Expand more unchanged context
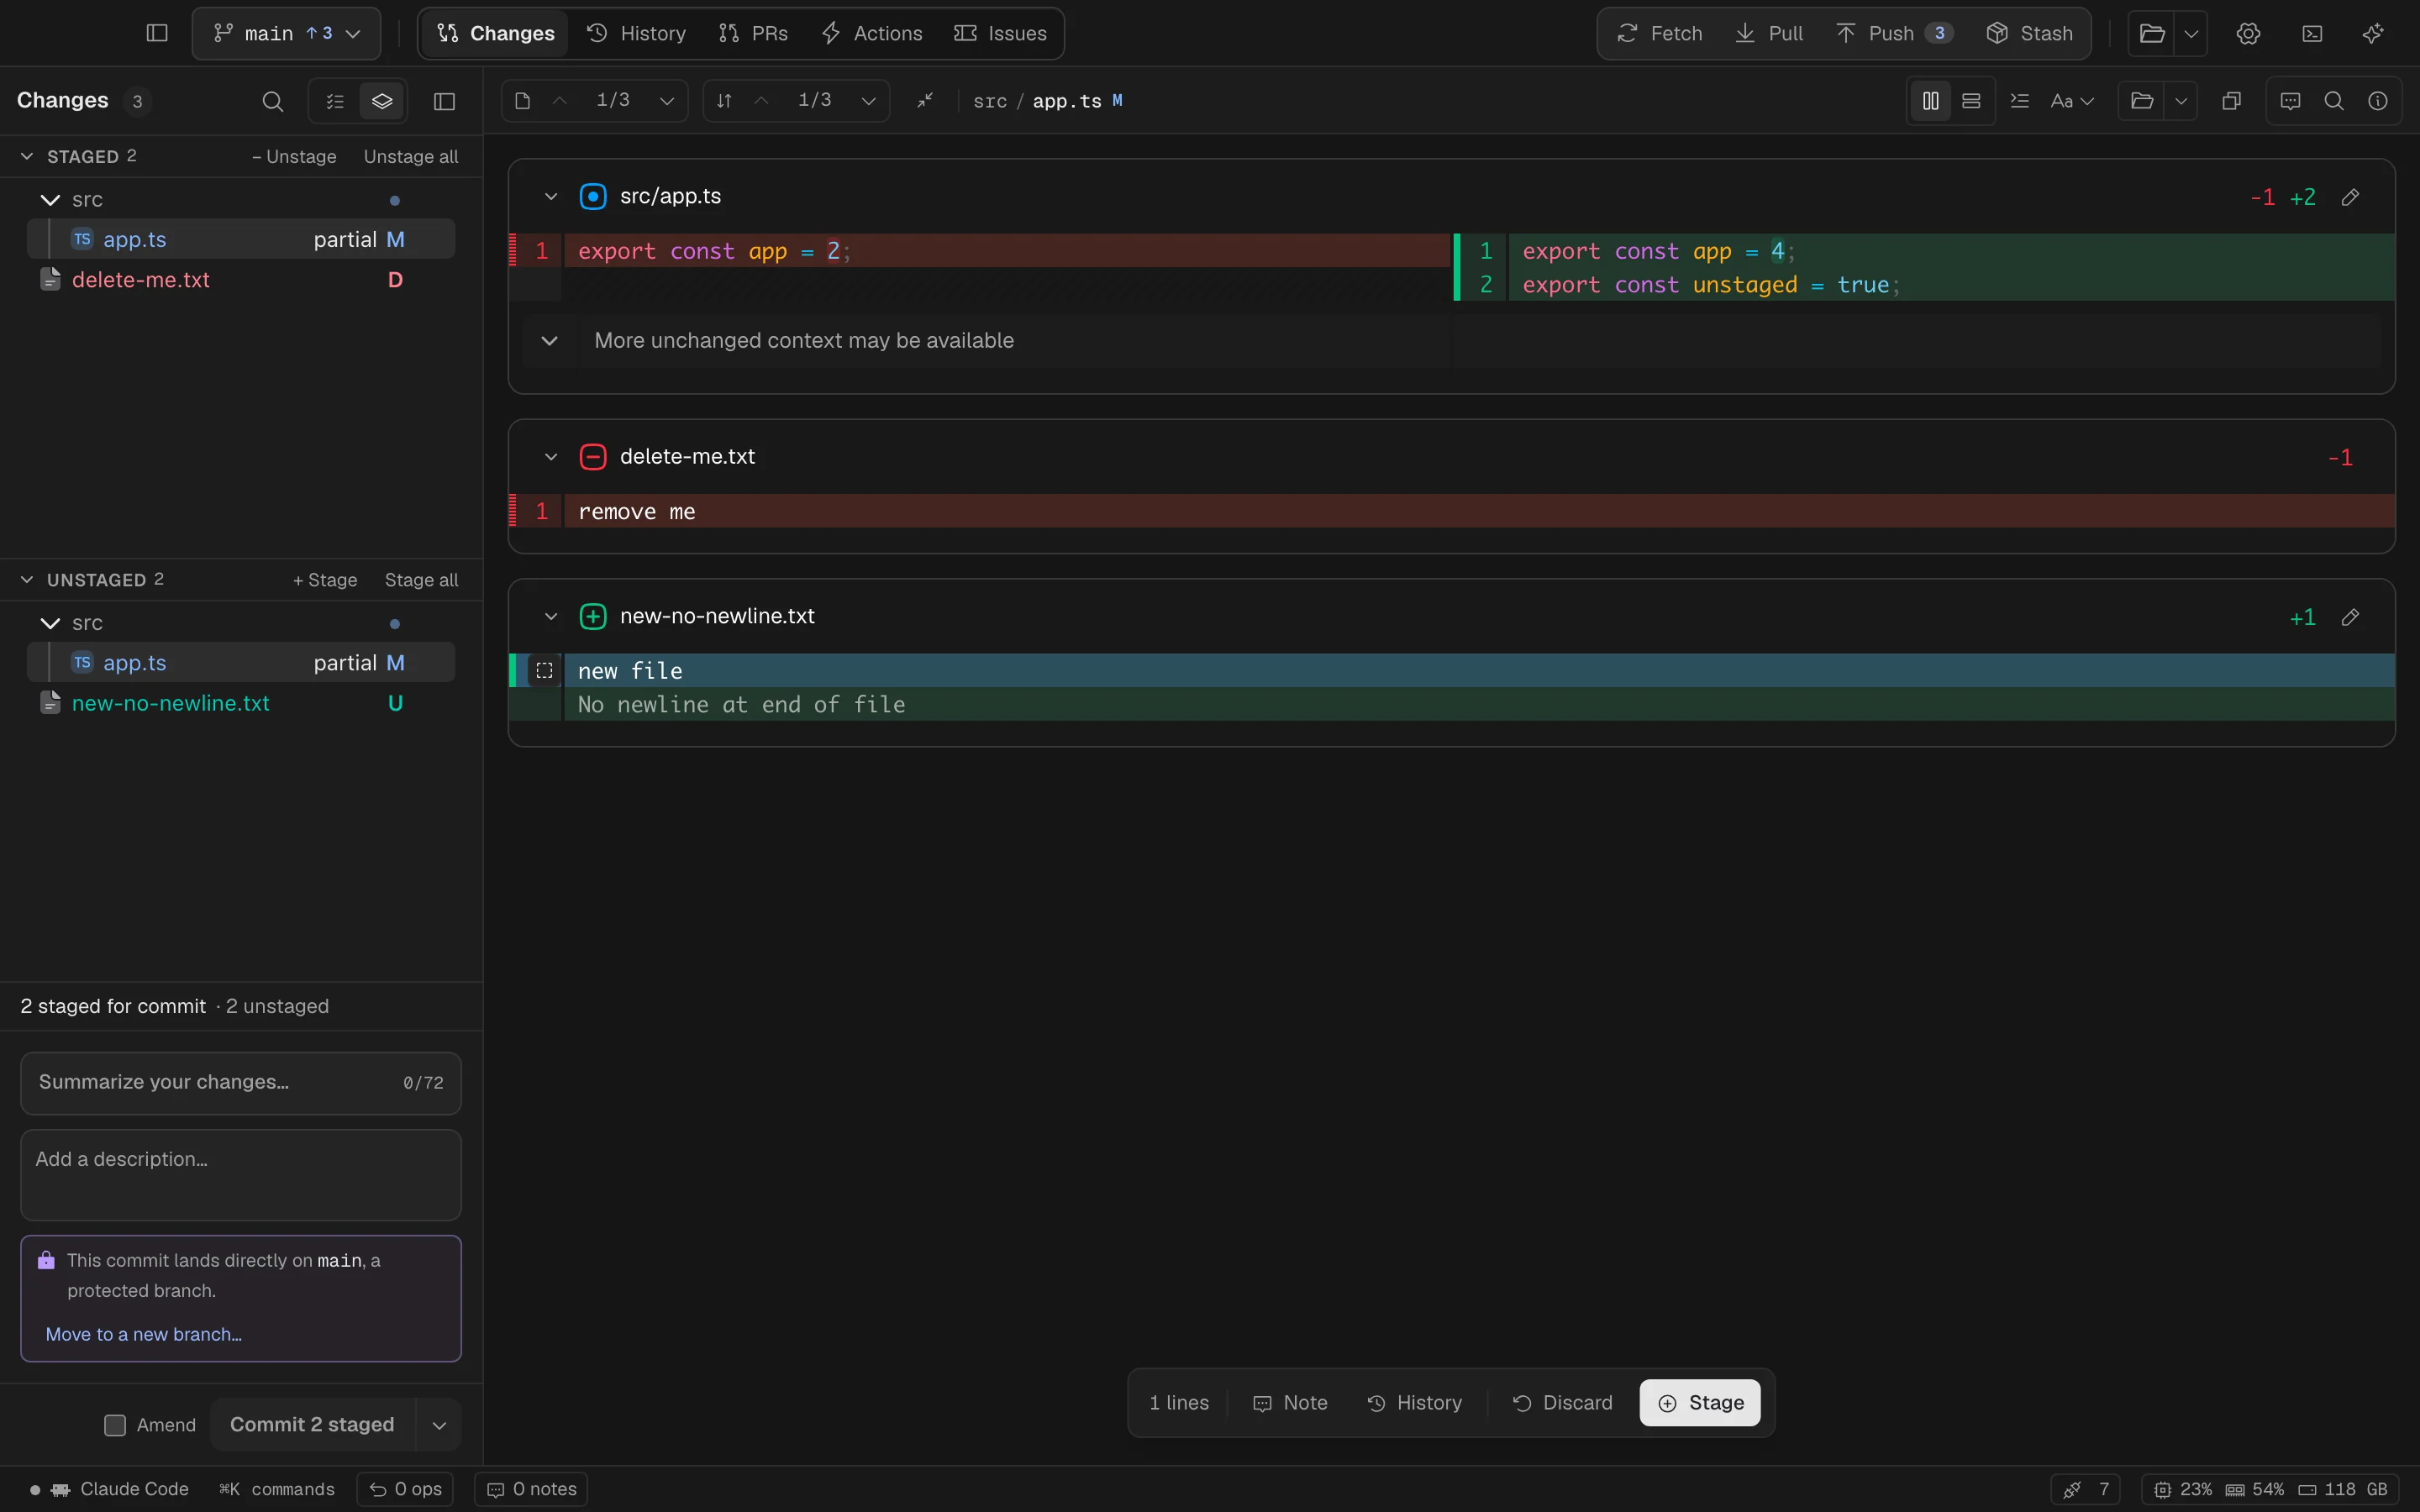Viewport: 2420px width, 1512px height. 549,341
